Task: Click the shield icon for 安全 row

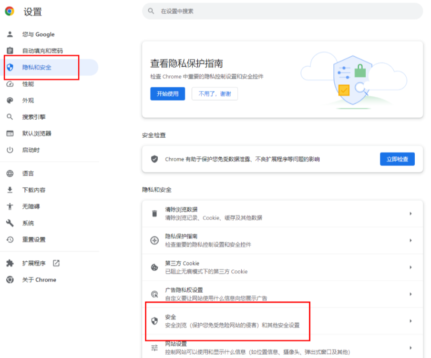Action: (x=154, y=321)
